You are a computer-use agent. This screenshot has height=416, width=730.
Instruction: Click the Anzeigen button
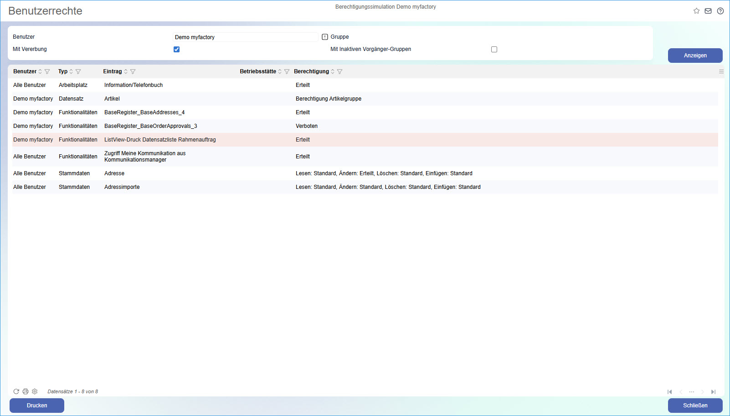[x=695, y=56]
